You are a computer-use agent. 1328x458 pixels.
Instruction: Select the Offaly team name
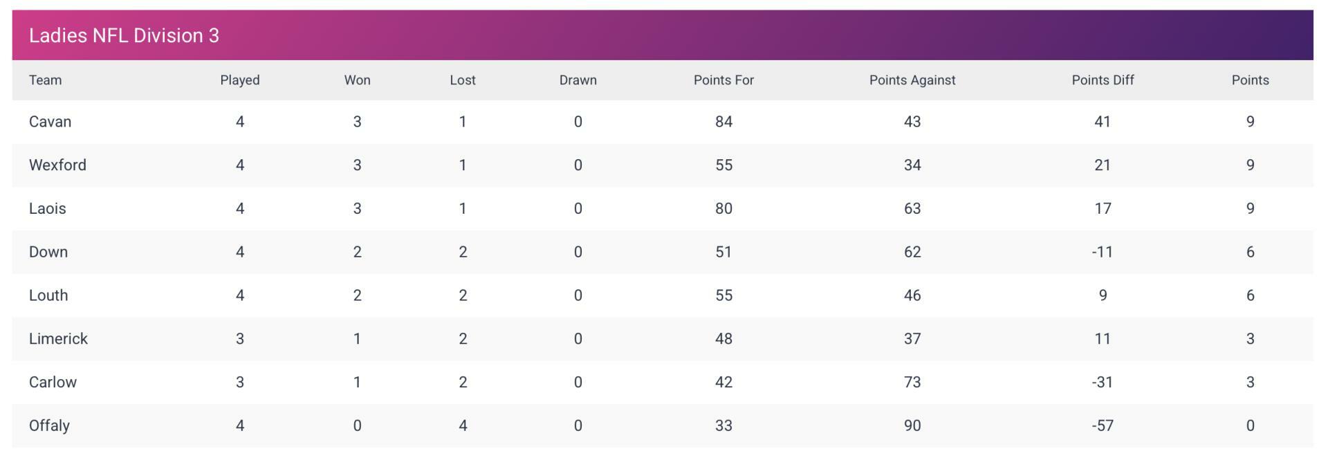pos(49,426)
